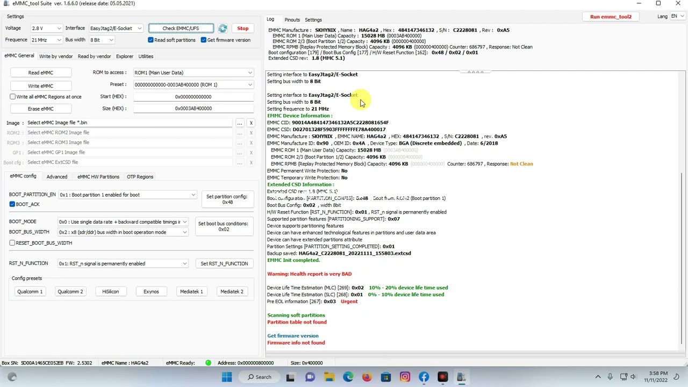Open RST_N_FUNCTION dropdown
Screen dimensions: 688x387
[x=123, y=264]
